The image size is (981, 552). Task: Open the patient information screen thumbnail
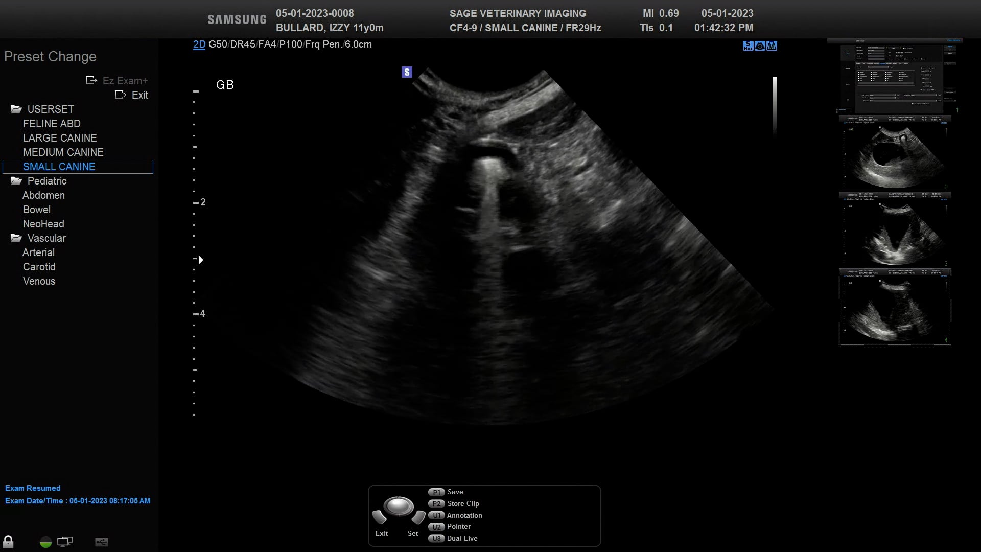895,77
